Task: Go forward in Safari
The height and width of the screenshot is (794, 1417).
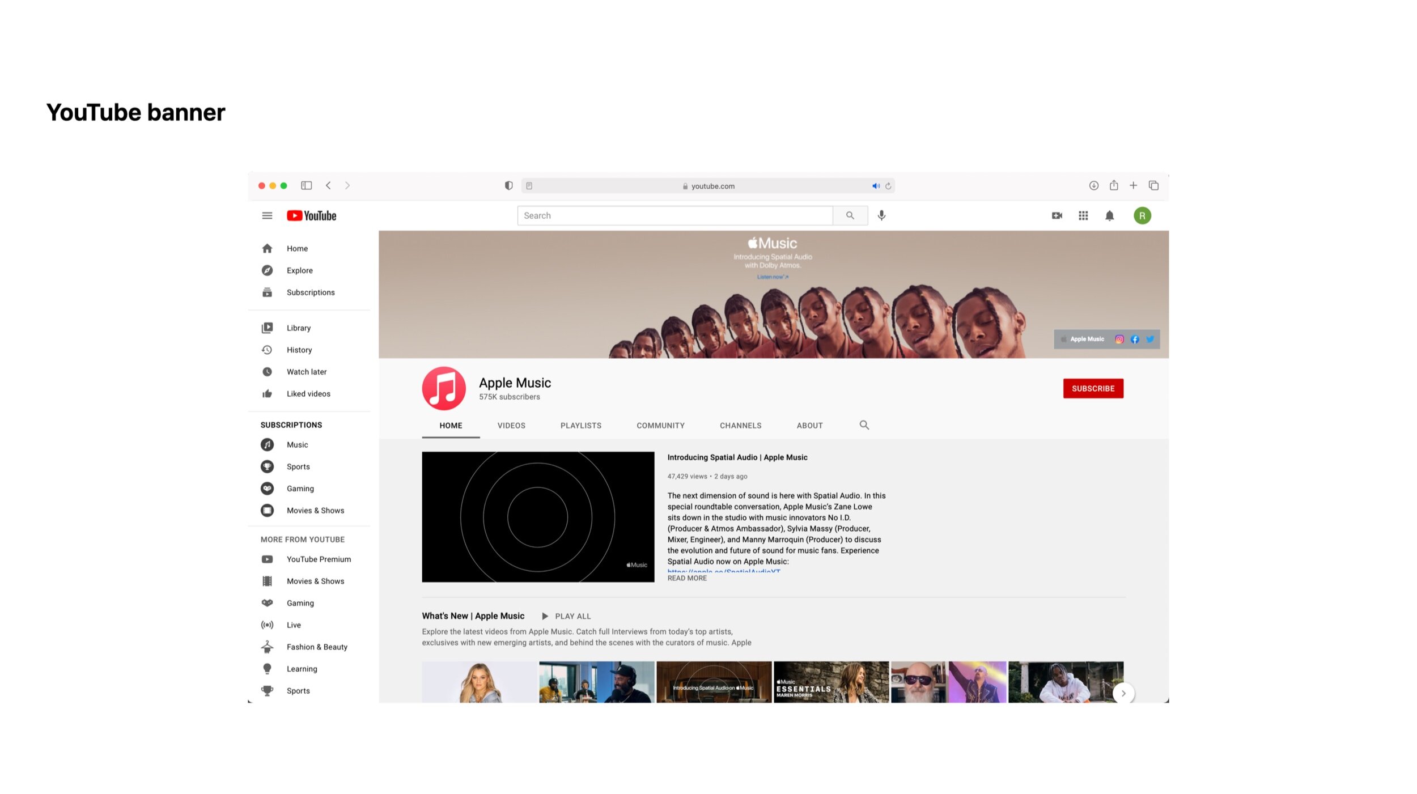Action: (347, 185)
